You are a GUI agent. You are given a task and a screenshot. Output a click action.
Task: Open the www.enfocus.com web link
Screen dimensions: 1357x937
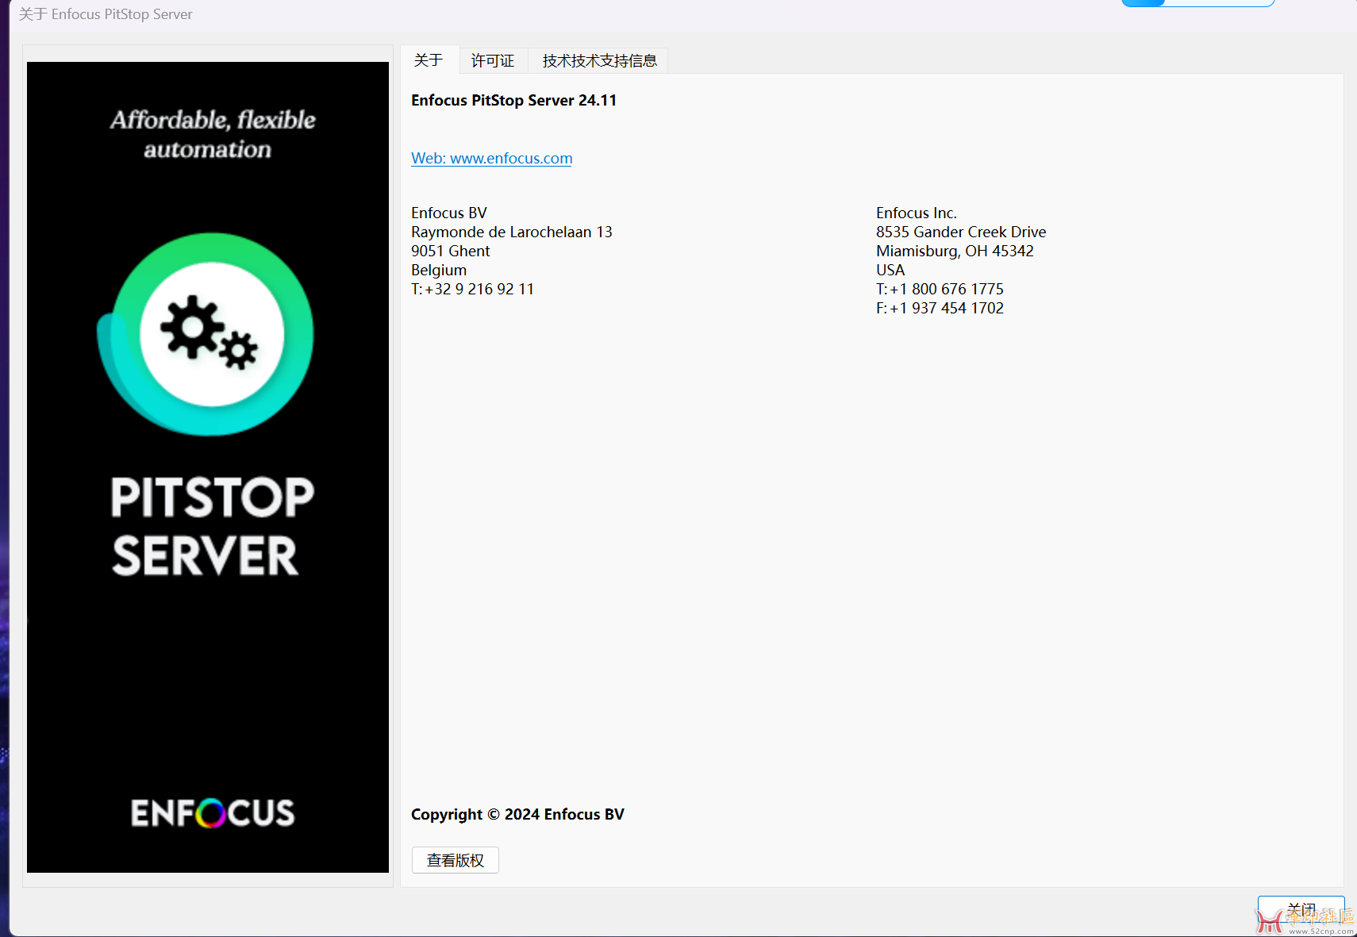click(x=491, y=158)
